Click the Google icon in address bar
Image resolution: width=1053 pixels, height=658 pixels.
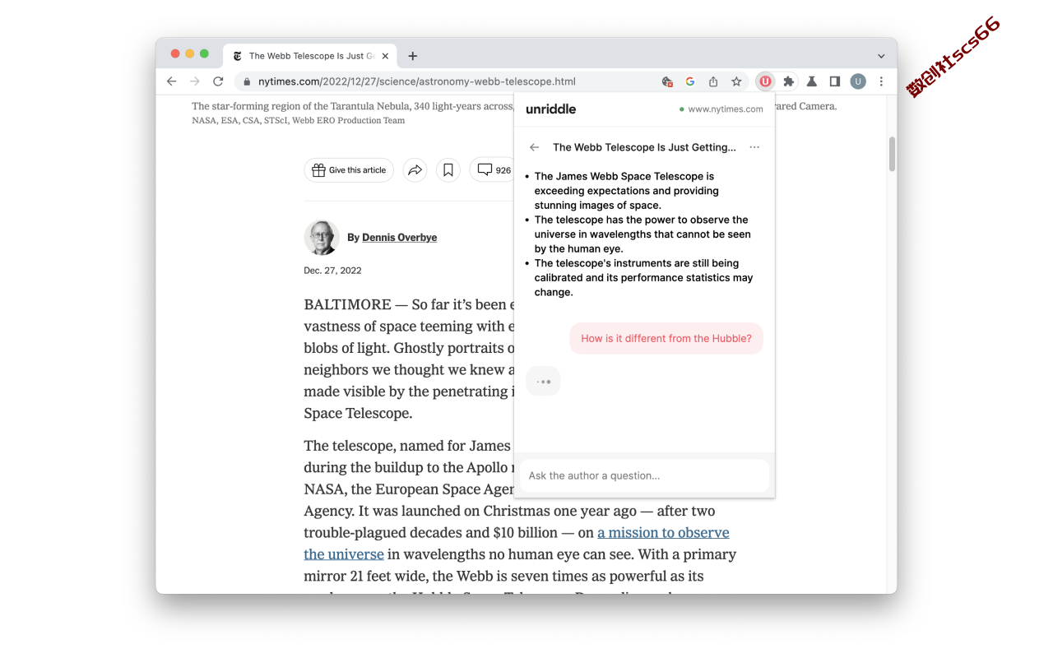point(690,81)
